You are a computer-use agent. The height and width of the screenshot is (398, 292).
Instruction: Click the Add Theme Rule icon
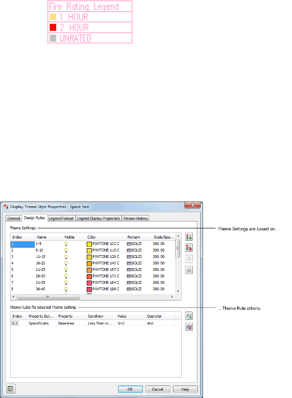[x=189, y=316]
